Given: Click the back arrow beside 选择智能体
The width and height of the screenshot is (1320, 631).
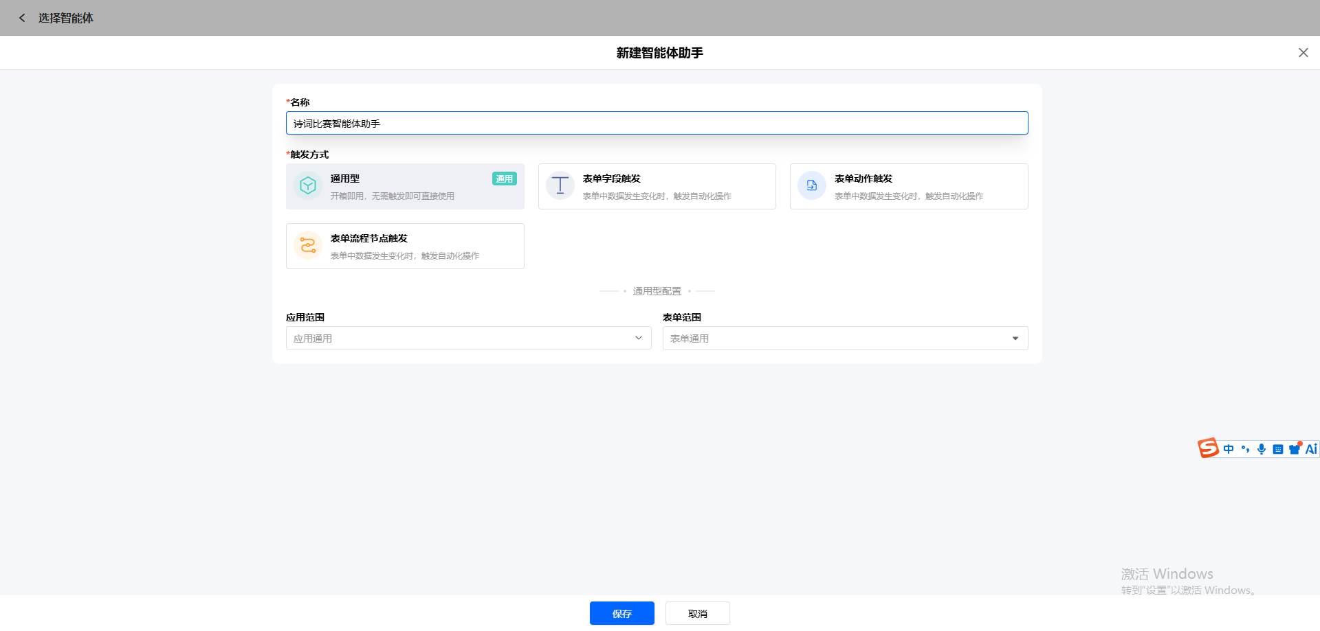Looking at the screenshot, I should (22, 18).
